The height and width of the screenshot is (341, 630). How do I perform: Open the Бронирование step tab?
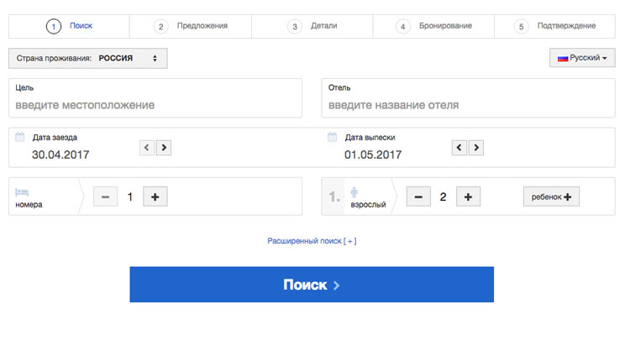pos(434,26)
